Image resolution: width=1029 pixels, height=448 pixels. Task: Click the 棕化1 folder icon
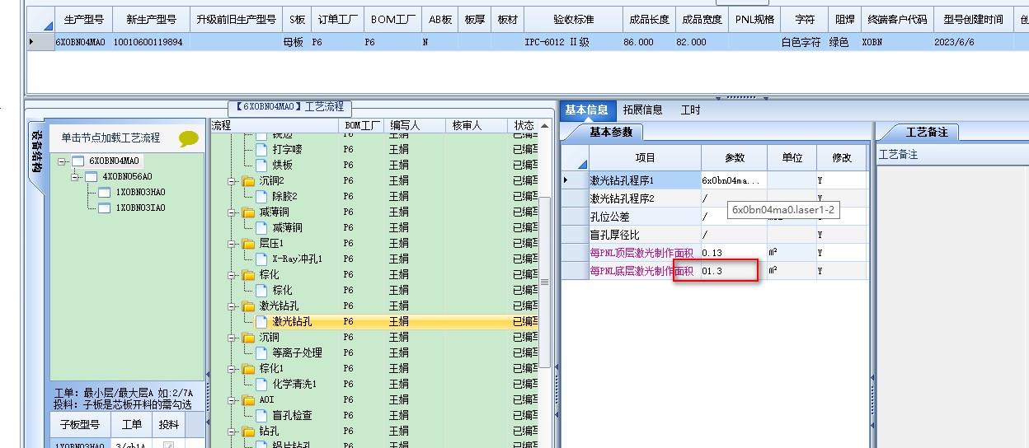[248, 368]
